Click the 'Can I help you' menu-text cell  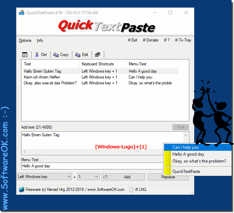[140, 77]
